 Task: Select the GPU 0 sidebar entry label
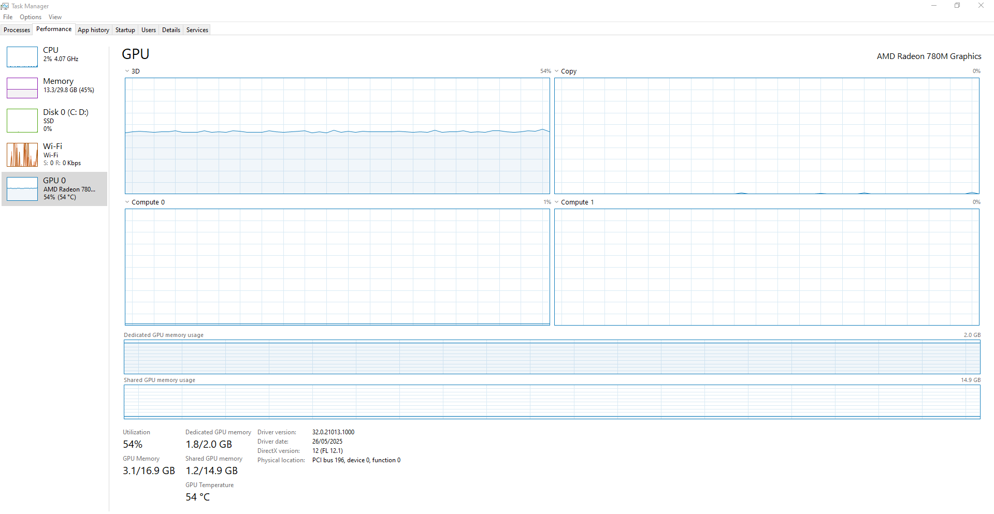(x=54, y=181)
